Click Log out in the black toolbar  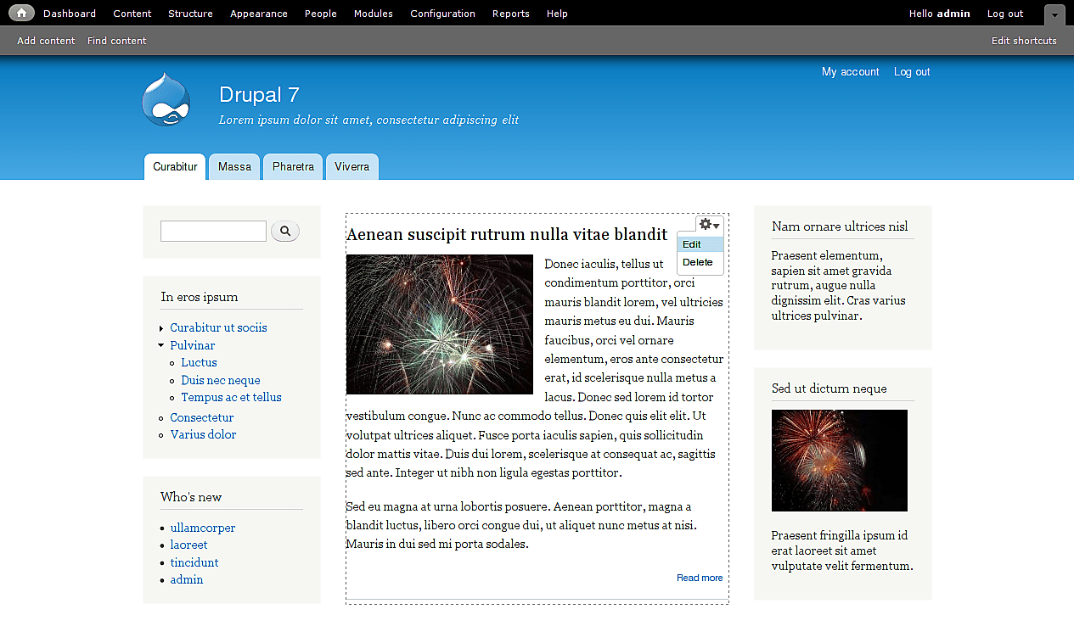pyautogui.click(x=1005, y=14)
